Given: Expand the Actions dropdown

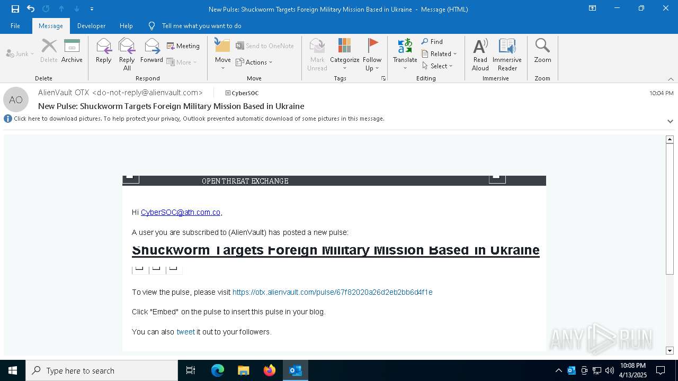Looking at the screenshot, I should pos(254,62).
